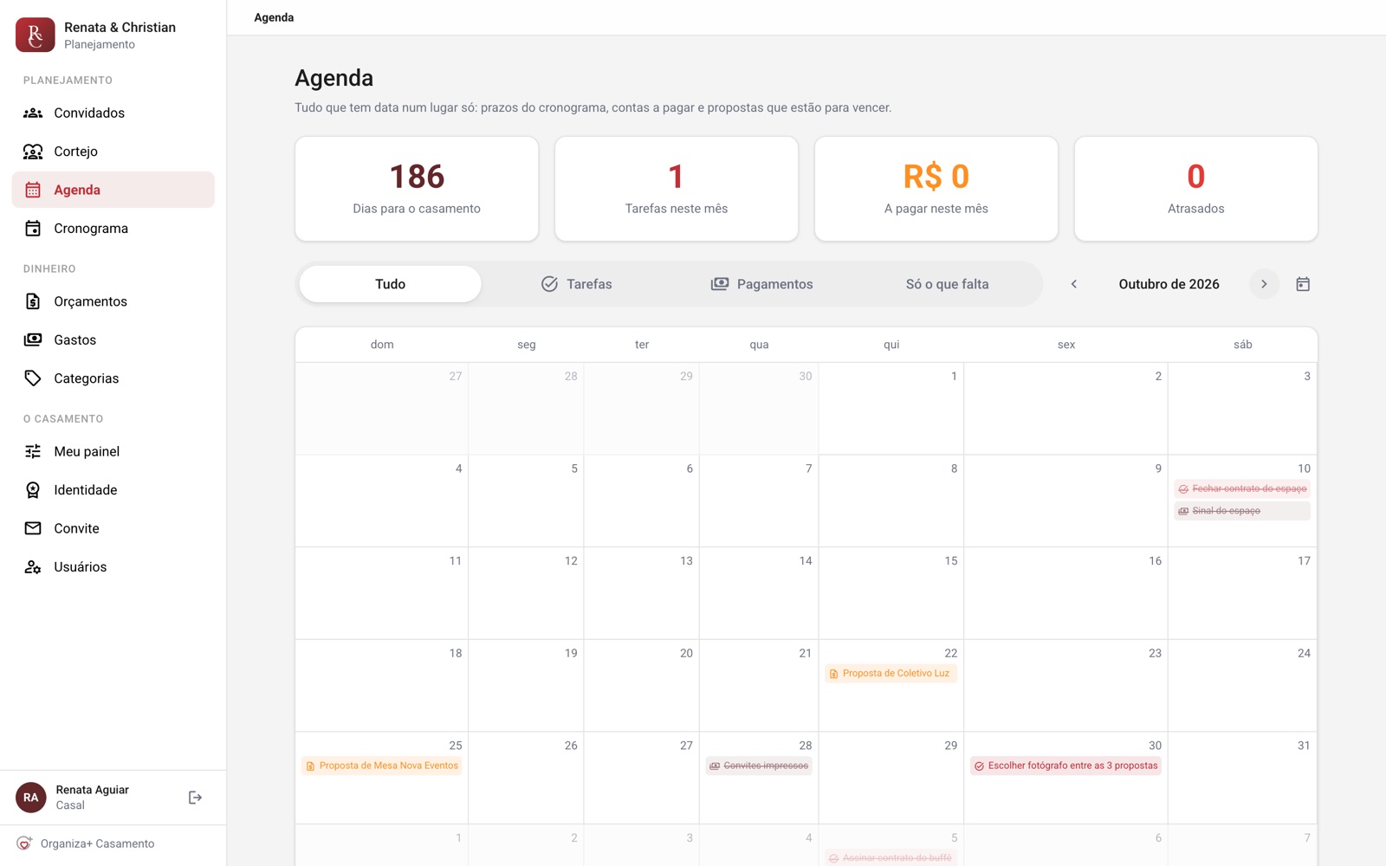Click the Organiza+ Casamento heart icon
This screenshot has height=866, width=1386.
[24, 843]
